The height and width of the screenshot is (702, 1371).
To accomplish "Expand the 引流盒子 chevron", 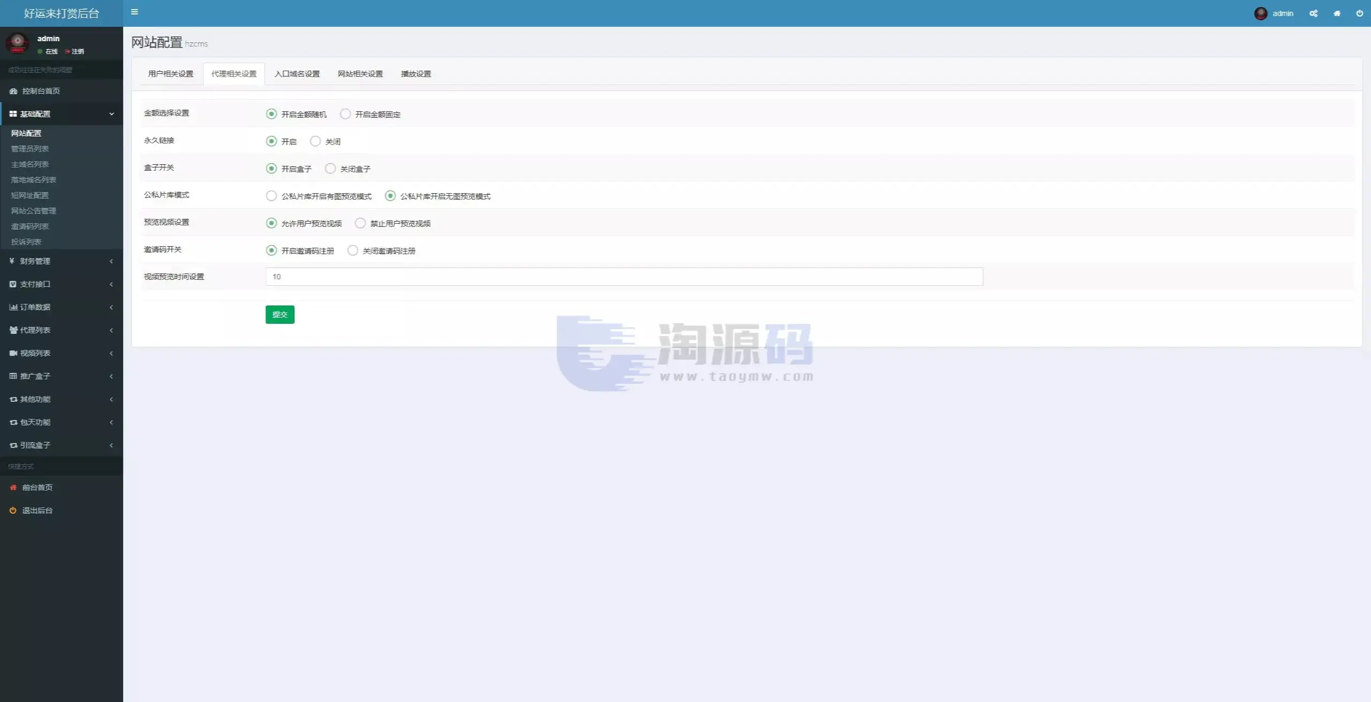I will point(111,445).
